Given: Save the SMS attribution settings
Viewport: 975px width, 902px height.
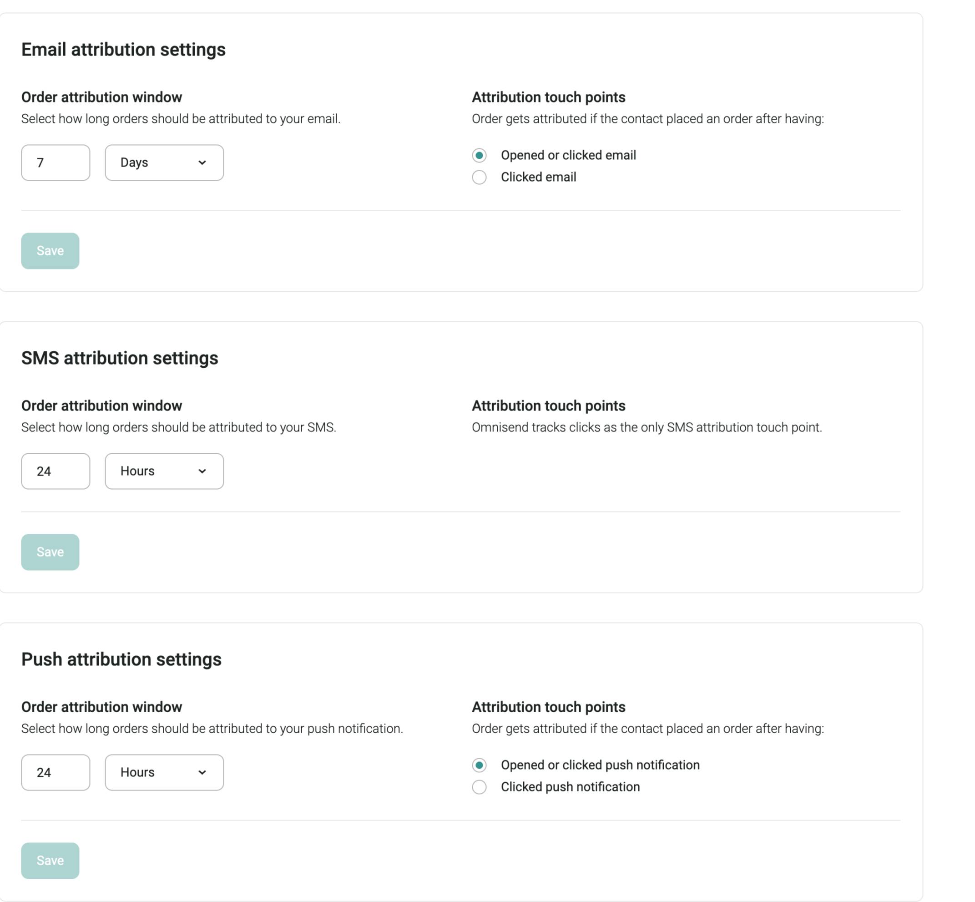Looking at the screenshot, I should point(50,552).
